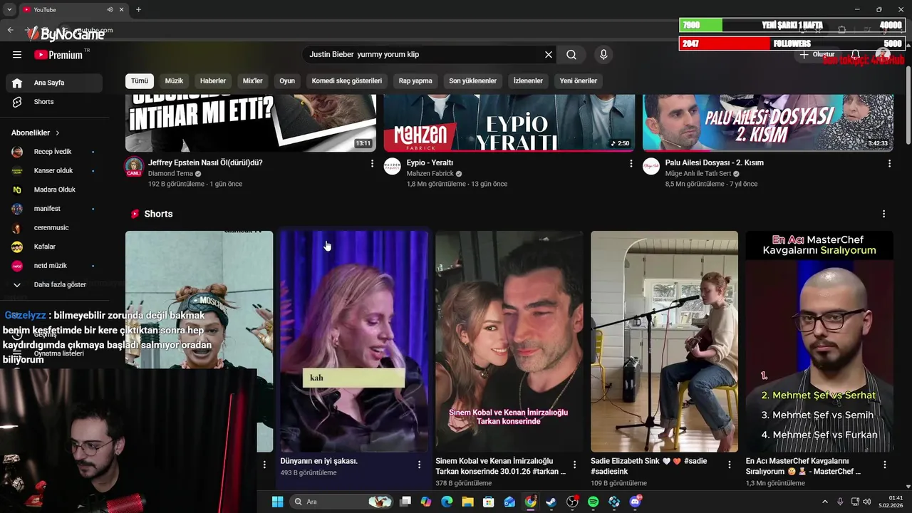Open Jeffrey Epstein video title

205,162
